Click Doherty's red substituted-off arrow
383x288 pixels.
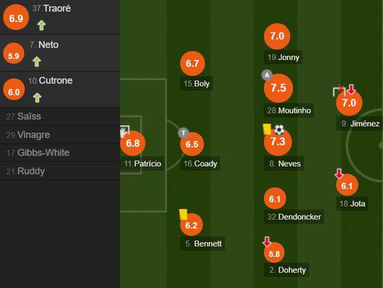pyautogui.click(x=267, y=241)
